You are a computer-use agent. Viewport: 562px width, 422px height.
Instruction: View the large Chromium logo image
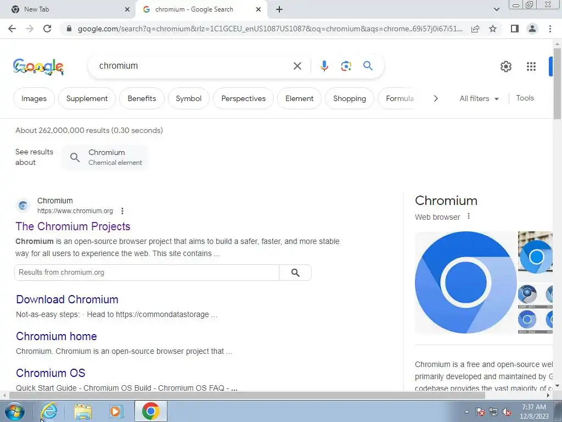coord(465,282)
